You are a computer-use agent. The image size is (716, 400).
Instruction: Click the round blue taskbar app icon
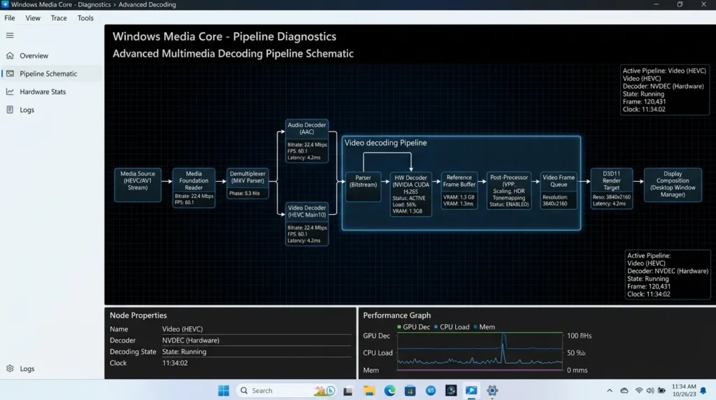coord(431,390)
